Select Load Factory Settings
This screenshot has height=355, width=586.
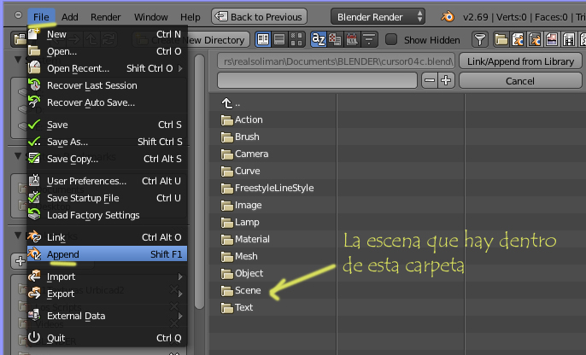pyautogui.click(x=107, y=215)
